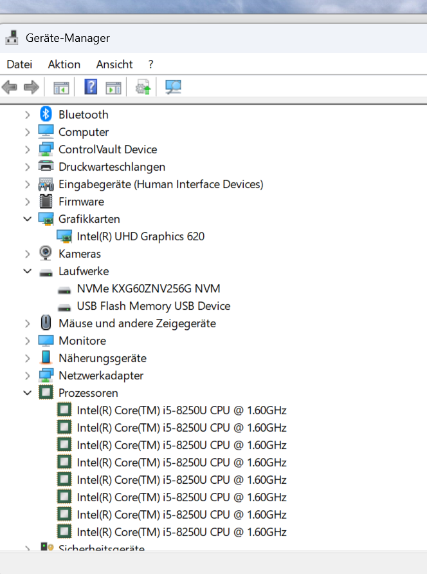This screenshot has height=574, width=427.
Task: Open the ? help menu
Action: (151, 64)
